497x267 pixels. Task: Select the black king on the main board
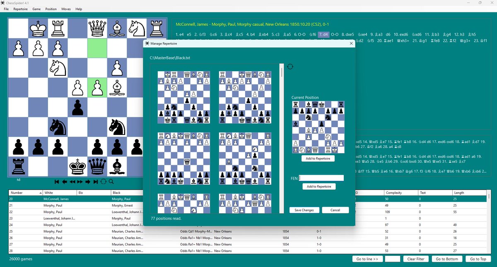point(77,167)
